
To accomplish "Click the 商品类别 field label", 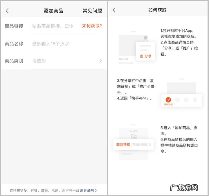I will tap(14, 61).
